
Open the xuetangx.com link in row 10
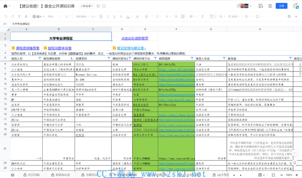pos(177,85)
